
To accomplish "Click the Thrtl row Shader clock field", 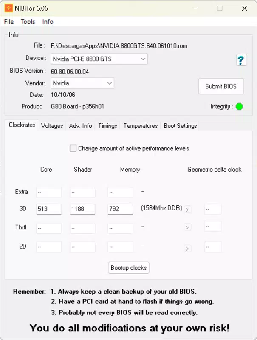I will [x=82, y=228].
